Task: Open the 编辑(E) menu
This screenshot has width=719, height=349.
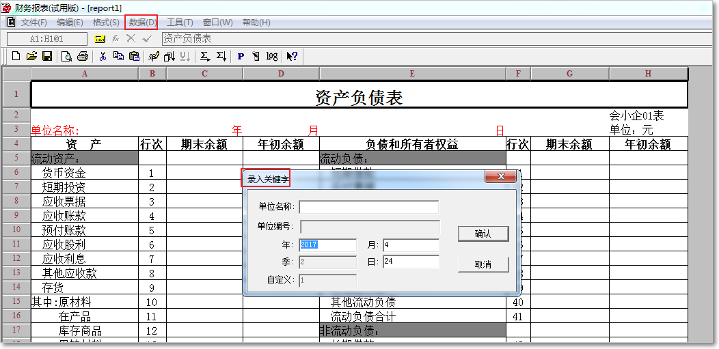Action: click(70, 23)
